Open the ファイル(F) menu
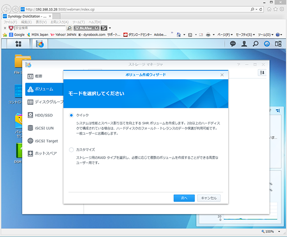 10,22
